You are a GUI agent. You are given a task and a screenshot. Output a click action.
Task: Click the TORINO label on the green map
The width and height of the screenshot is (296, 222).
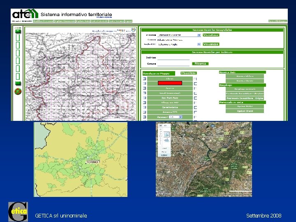click(92, 162)
